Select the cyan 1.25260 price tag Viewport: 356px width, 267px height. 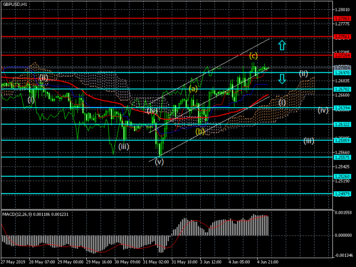pyautogui.click(x=342, y=176)
